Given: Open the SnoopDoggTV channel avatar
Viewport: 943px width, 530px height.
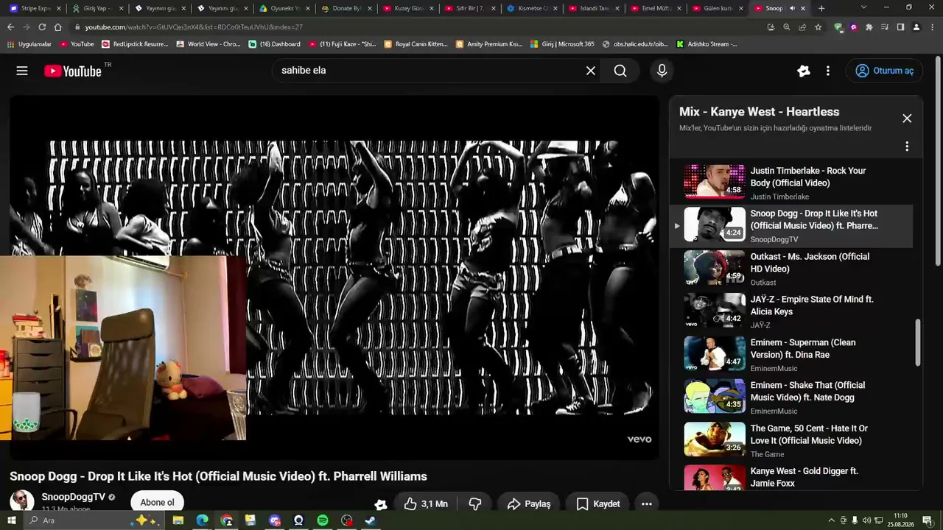Looking at the screenshot, I should click(21, 501).
